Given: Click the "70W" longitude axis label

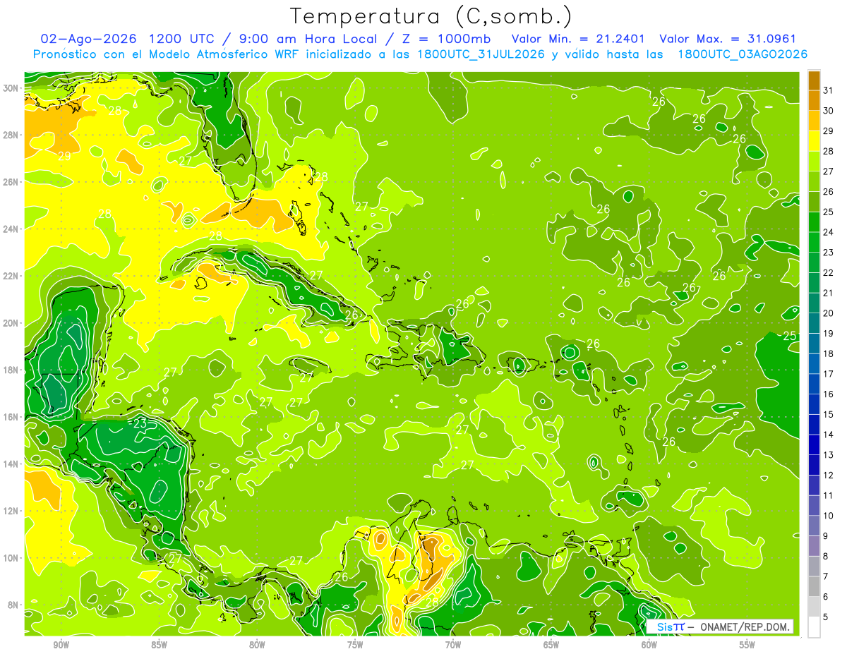Looking at the screenshot, I should [x=453, y=646].
